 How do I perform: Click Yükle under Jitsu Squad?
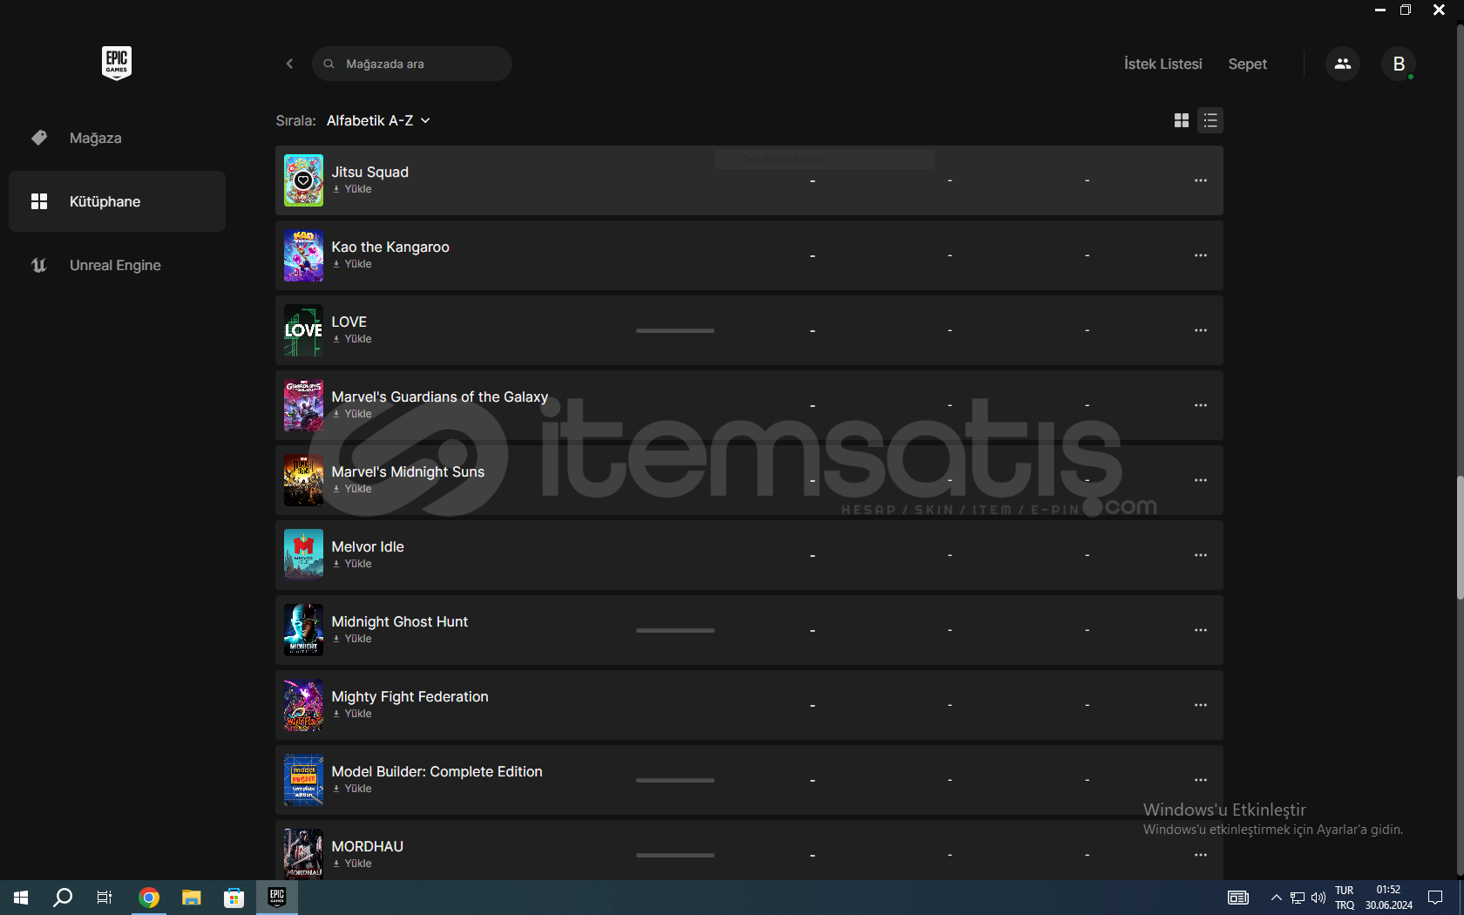[x=352, y=189]
